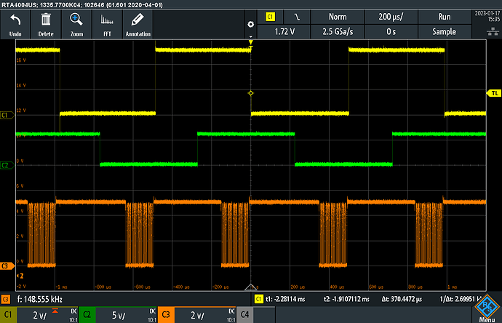Open the Sample acquisition mode selector
The height and width of the screenshot is (323, 502).
444,32
